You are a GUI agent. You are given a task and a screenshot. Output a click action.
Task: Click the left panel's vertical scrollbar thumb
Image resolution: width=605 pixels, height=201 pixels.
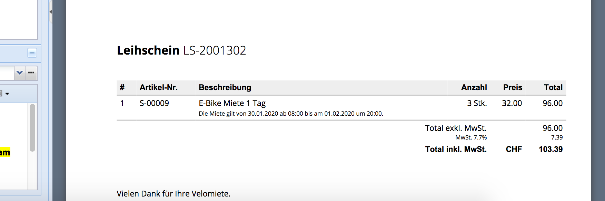click(x=32, y=128)
